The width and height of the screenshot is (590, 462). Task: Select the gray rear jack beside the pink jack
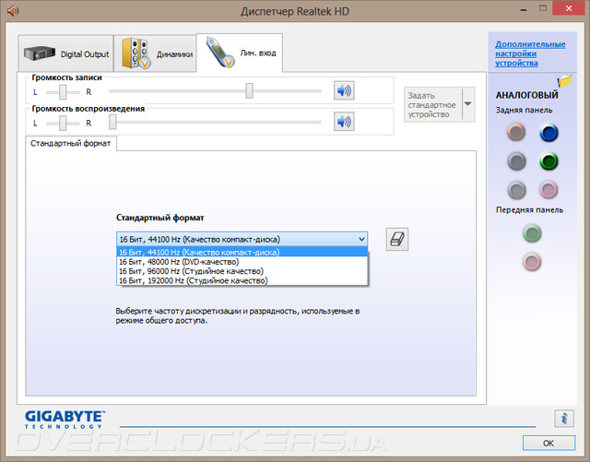(x=516, y=190)
